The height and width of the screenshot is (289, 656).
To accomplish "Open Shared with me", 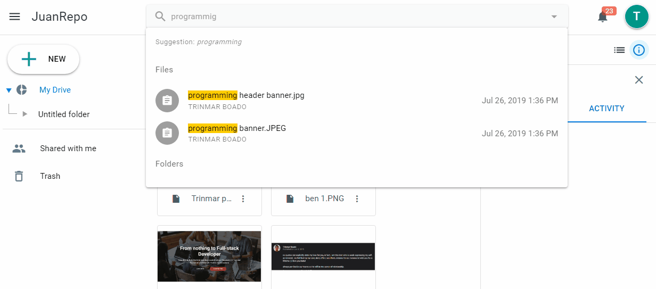I will pos(68,148).
